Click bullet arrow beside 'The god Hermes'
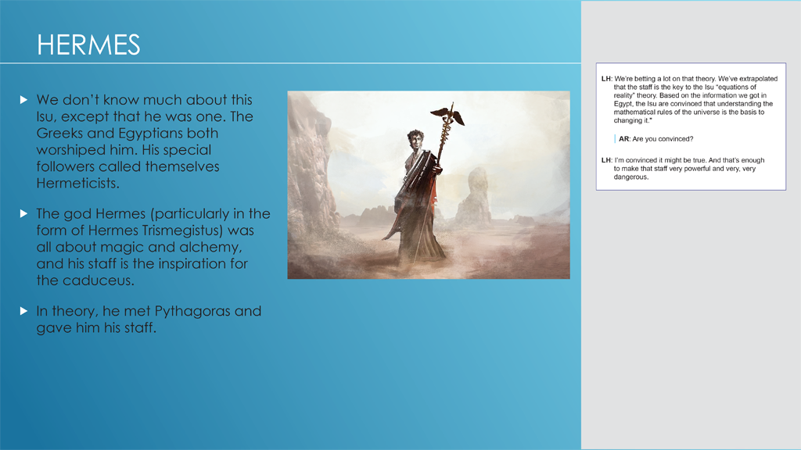Image resolution: width=801 pixels, height=450 pixels. click(x=23, y=213)
